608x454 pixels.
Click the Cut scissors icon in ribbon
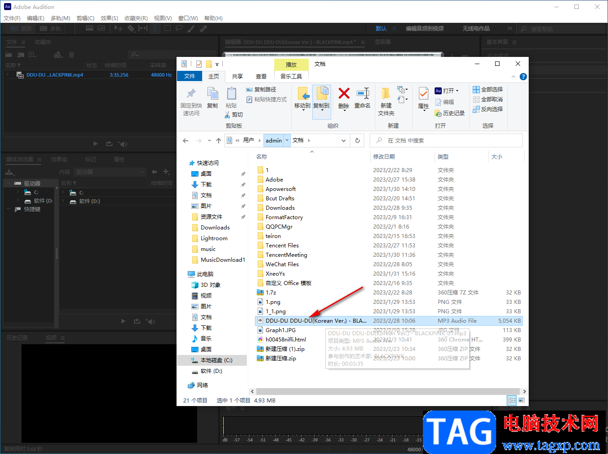pos(228,115)
